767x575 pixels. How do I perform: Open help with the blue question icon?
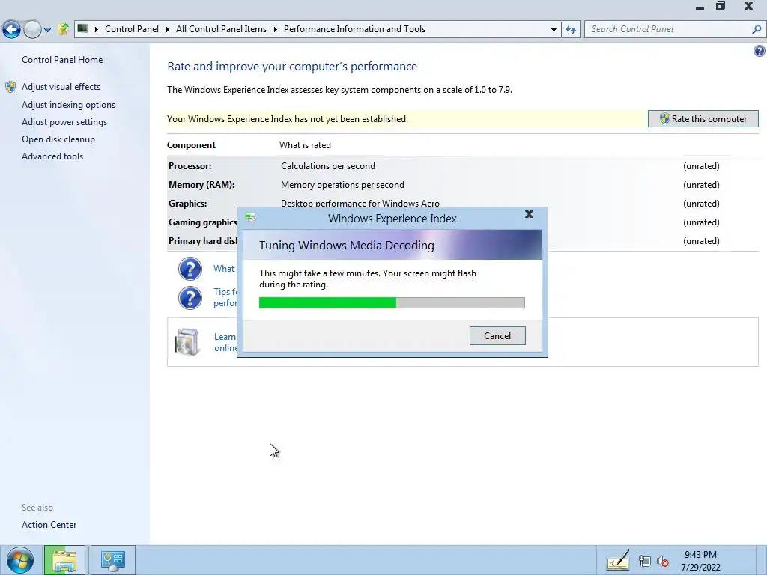pyautogui.click(x=760, y=51)
